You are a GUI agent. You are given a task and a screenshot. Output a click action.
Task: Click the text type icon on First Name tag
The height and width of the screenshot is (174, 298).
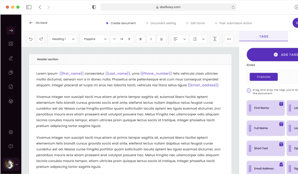click(281, 104)
